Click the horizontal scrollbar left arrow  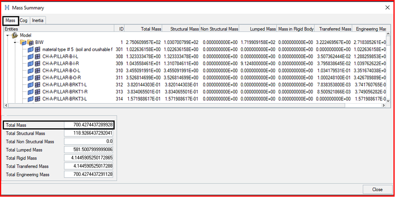[6, 105]
